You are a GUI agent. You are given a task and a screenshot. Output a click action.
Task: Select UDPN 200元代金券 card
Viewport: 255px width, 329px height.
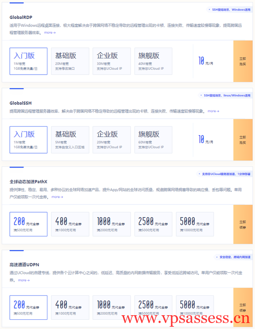(29, 307)
